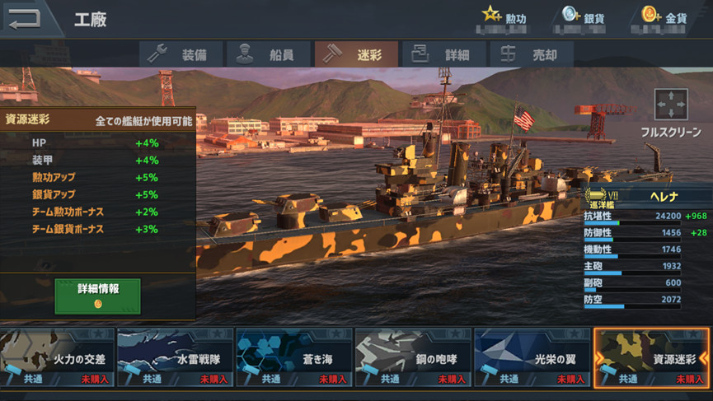
Task: Click the ship detail icon on 詳細
Action: point(420,54)
